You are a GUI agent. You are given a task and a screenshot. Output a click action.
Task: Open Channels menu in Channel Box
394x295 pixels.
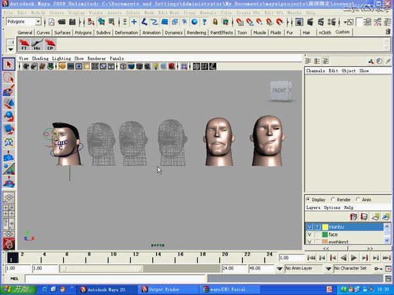coord(315,71)
